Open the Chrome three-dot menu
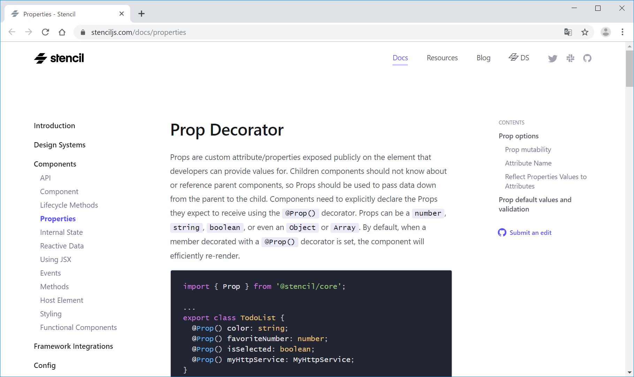 [x=622, y=32]
